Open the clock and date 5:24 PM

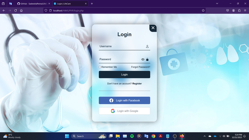[x=237, y=136]
